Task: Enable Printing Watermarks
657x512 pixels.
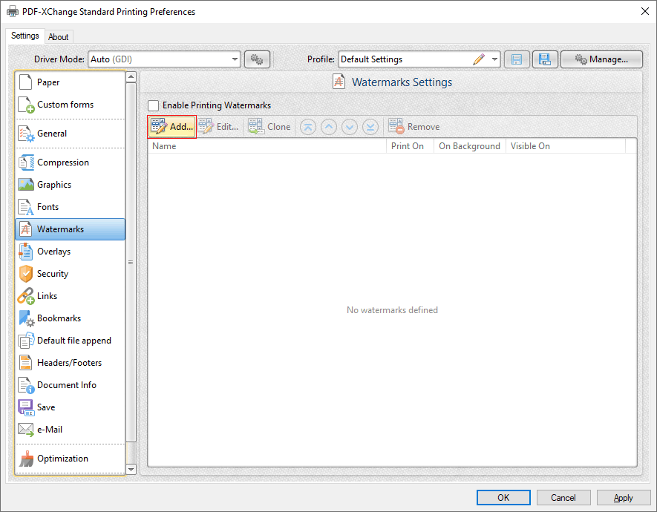Action: [154, 105]
